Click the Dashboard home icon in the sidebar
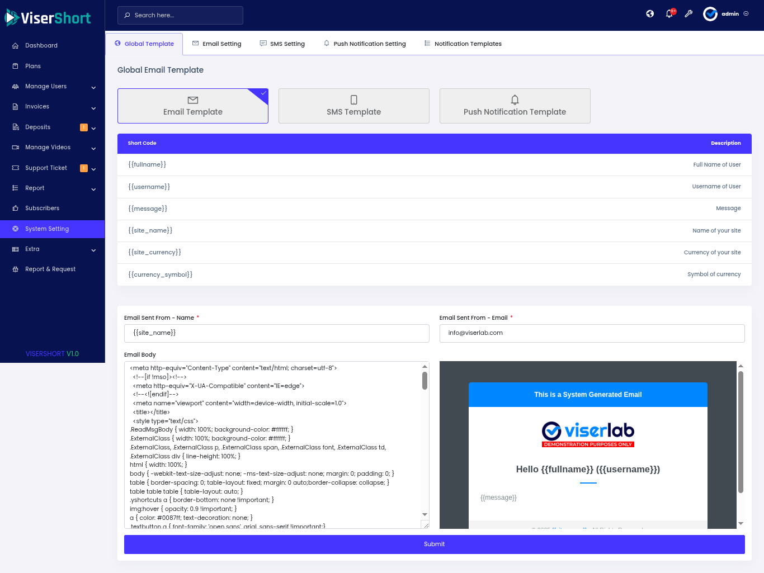 pos(16,46)
